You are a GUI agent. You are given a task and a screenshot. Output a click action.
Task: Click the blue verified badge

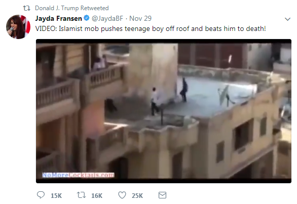coord(87,18)
